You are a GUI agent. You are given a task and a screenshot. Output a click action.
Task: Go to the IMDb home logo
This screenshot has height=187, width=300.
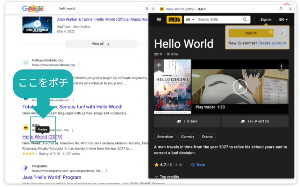[174, 20]
